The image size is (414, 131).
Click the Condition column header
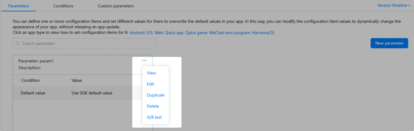tap(30, 80)
